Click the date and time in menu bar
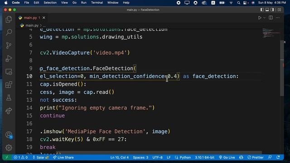290x163 pixels. click(x=272, y=3)
